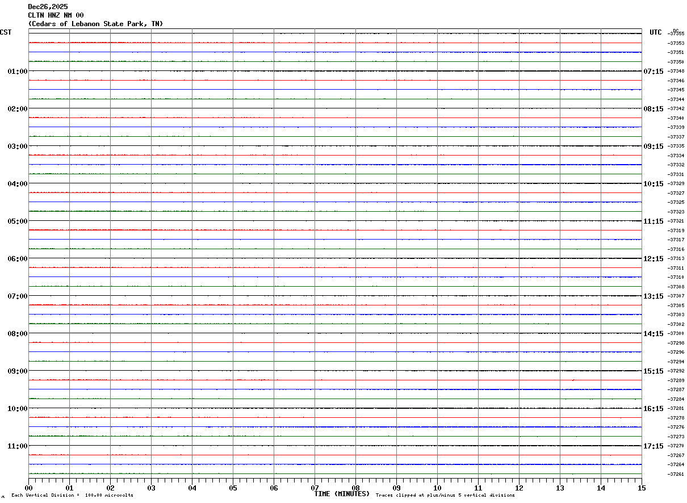
Task: Select the 11:00 CST row label
Action: click(18, 446)
